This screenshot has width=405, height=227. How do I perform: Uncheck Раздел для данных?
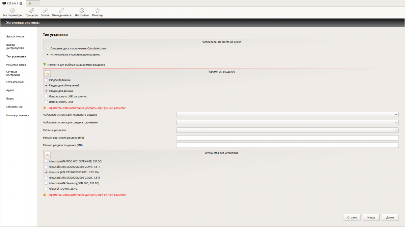pyautogui.click(x=46, y=91)
